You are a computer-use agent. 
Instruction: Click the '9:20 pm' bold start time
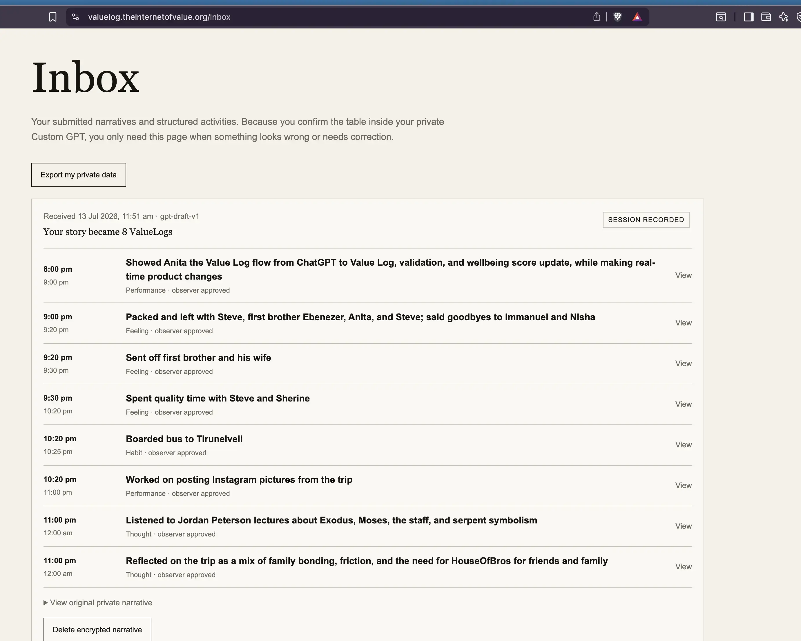[58, 357]
